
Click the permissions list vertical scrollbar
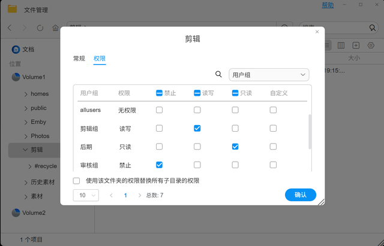coord(310,132)
